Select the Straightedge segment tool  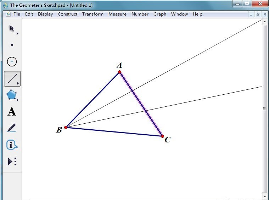(12, 78)
